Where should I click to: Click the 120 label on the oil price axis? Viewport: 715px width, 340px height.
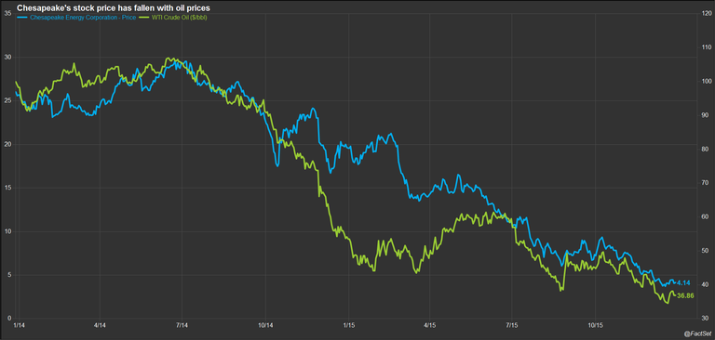[708, 14]
